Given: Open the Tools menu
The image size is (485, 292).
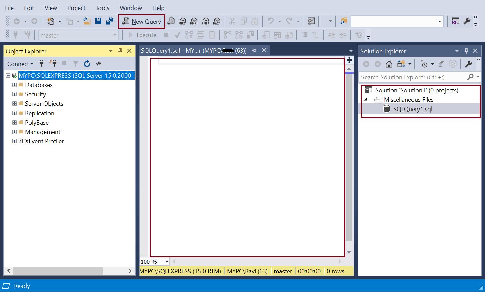Looking at the screenshot, I should click(102, 8).
